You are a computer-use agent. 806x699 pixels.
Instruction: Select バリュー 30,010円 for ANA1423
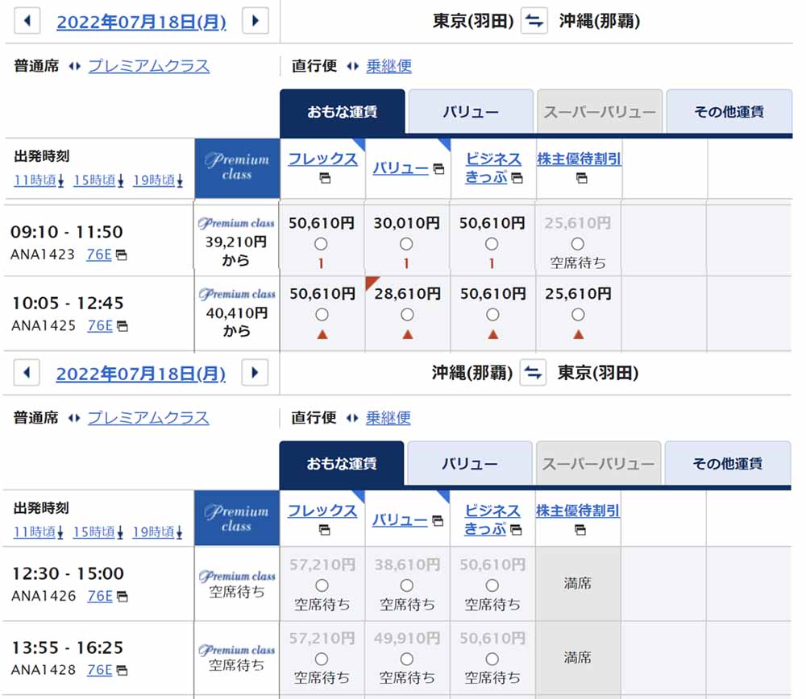(406, 244)
